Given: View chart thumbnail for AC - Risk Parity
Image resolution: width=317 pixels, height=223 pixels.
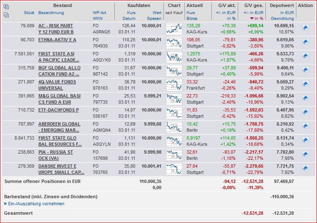Looking at the screenshot, I should (174, 29).
